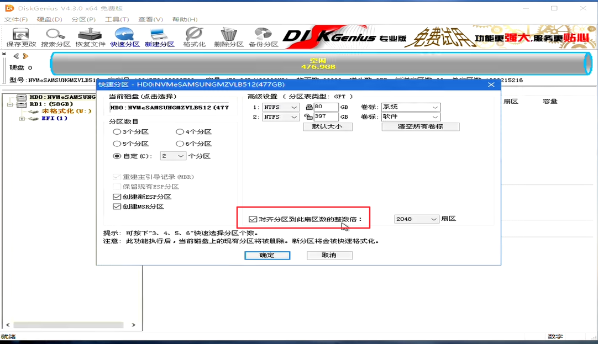Click the Delete Partition (删除分区) icon
The width and height of the screenshot is (598, 344).
coord(228,38)
